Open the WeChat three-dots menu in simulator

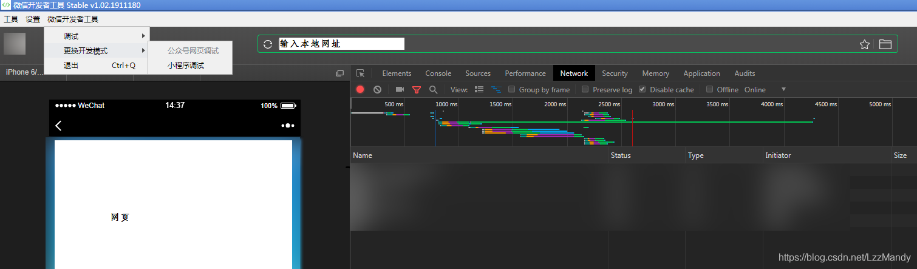click(288, 126)
